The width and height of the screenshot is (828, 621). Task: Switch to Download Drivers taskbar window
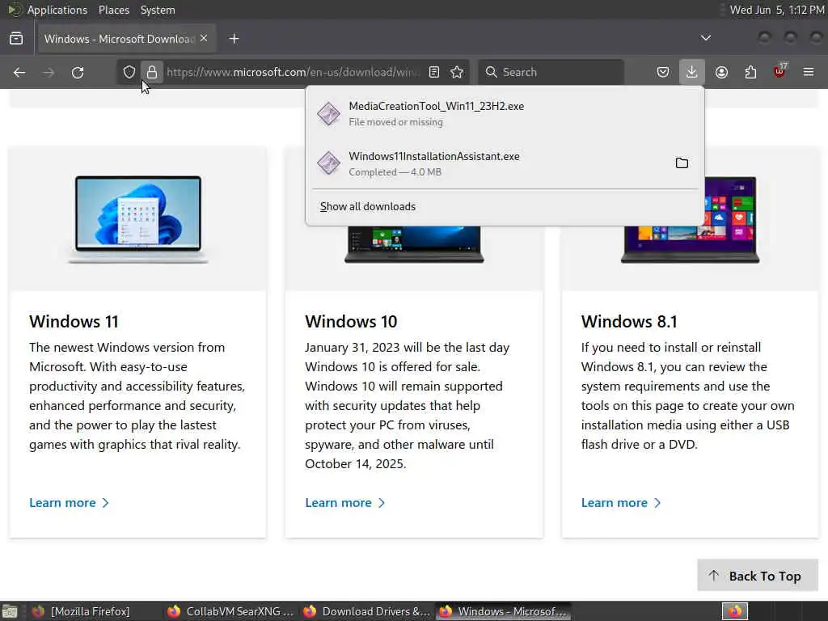point(366,611)
